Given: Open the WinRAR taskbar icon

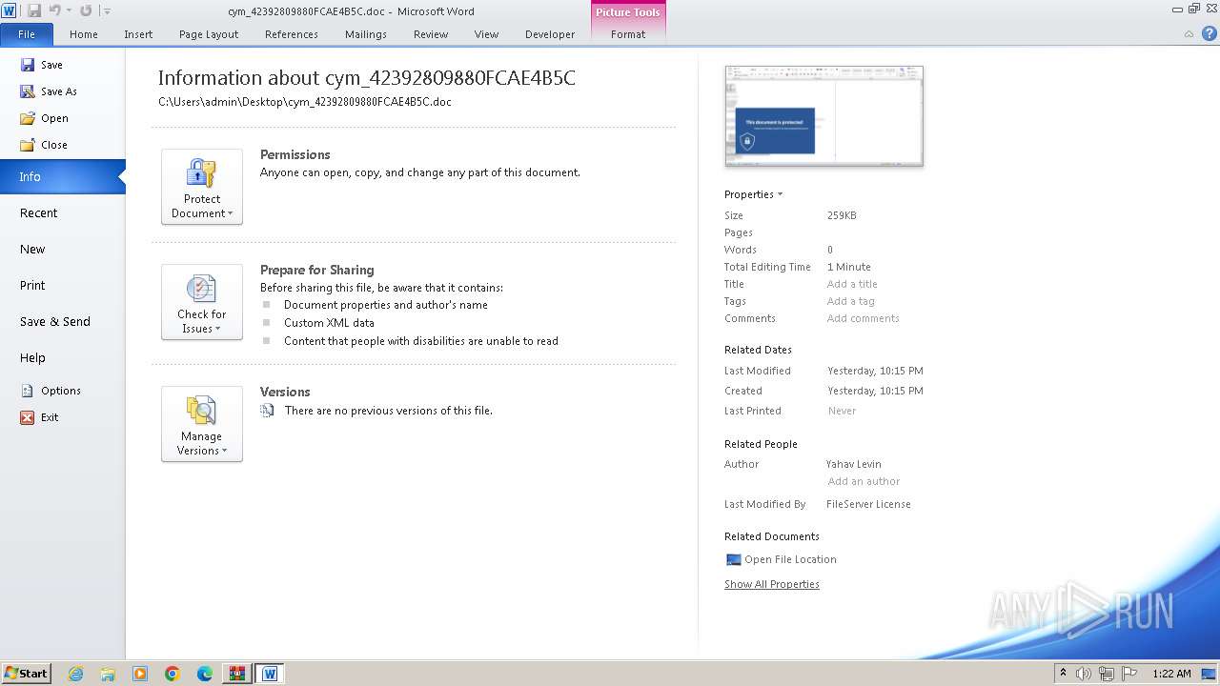Looking at the screenshot, I should pyautogui.click(x=237, y=674).
